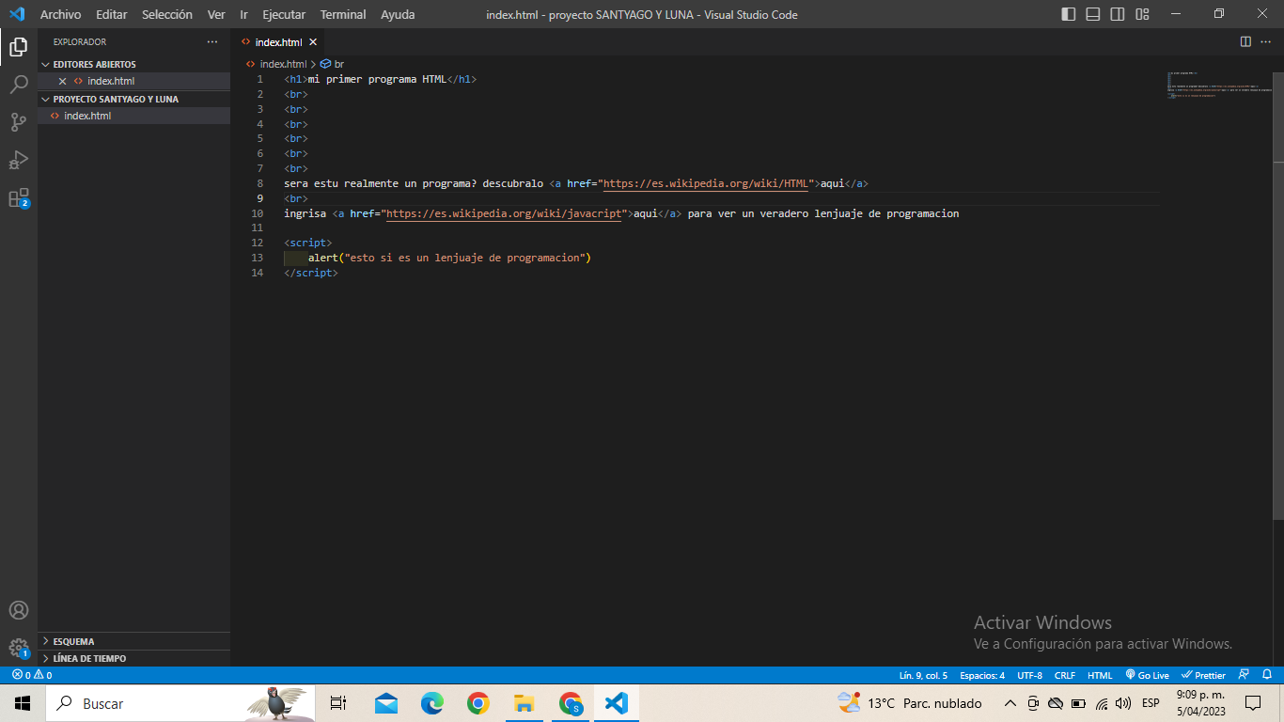Open the Editar menu
The width and height of the screenshot is (1284, 722).
pyautogui.click(x=111, y=14)
